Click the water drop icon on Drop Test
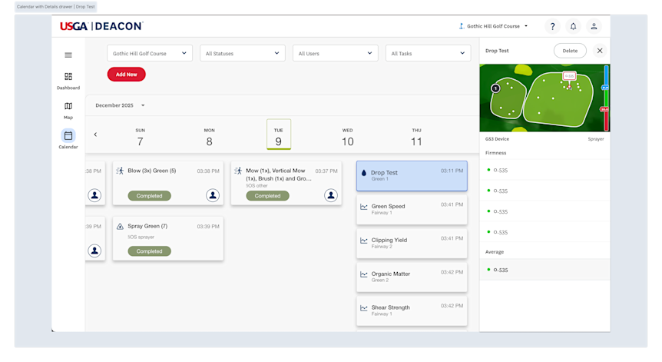 pos(364,173)
